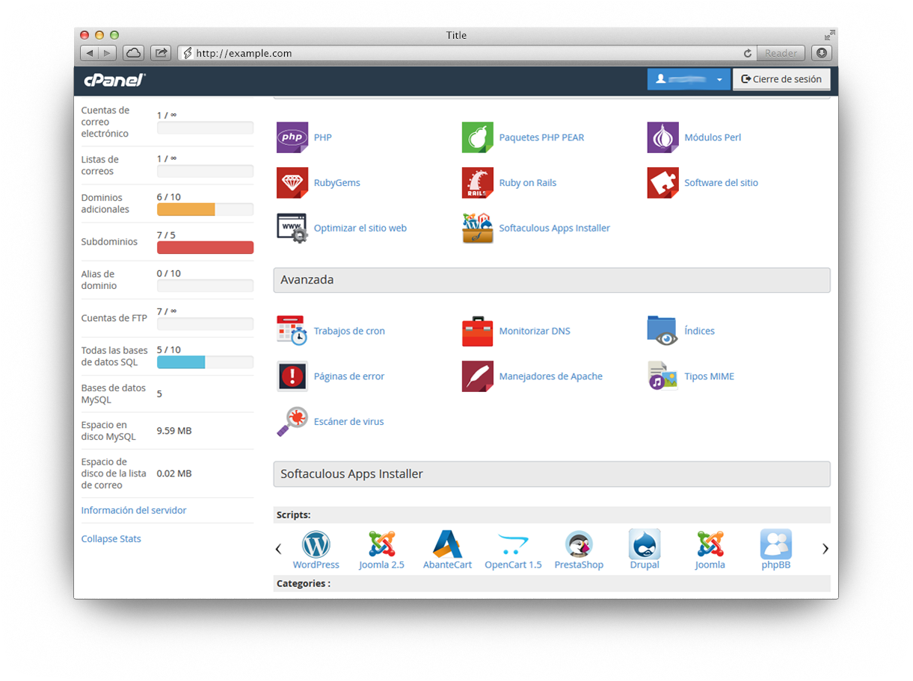Image resolution: width=913 pixels, height=681 pixels.
Task: Click the Trabajos de cron text link
Action: click(349, 331)
